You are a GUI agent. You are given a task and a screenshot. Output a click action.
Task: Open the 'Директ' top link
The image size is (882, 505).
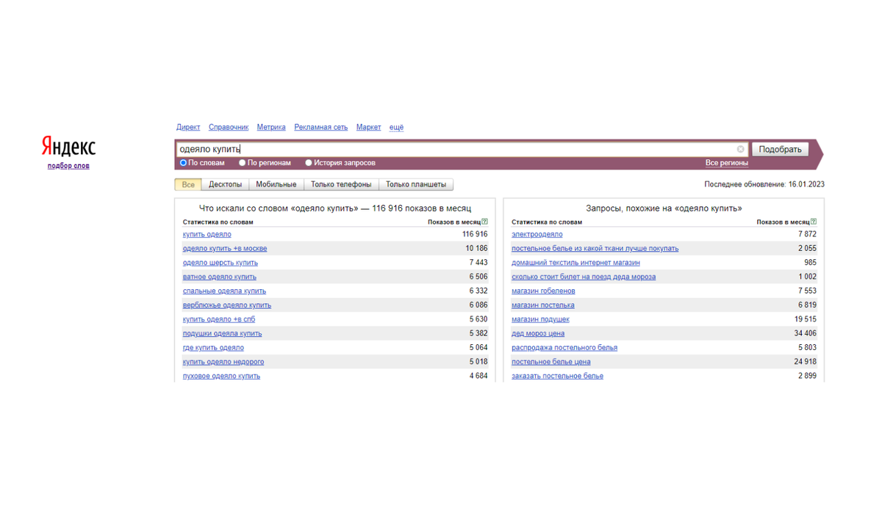[x=188, y=127]
